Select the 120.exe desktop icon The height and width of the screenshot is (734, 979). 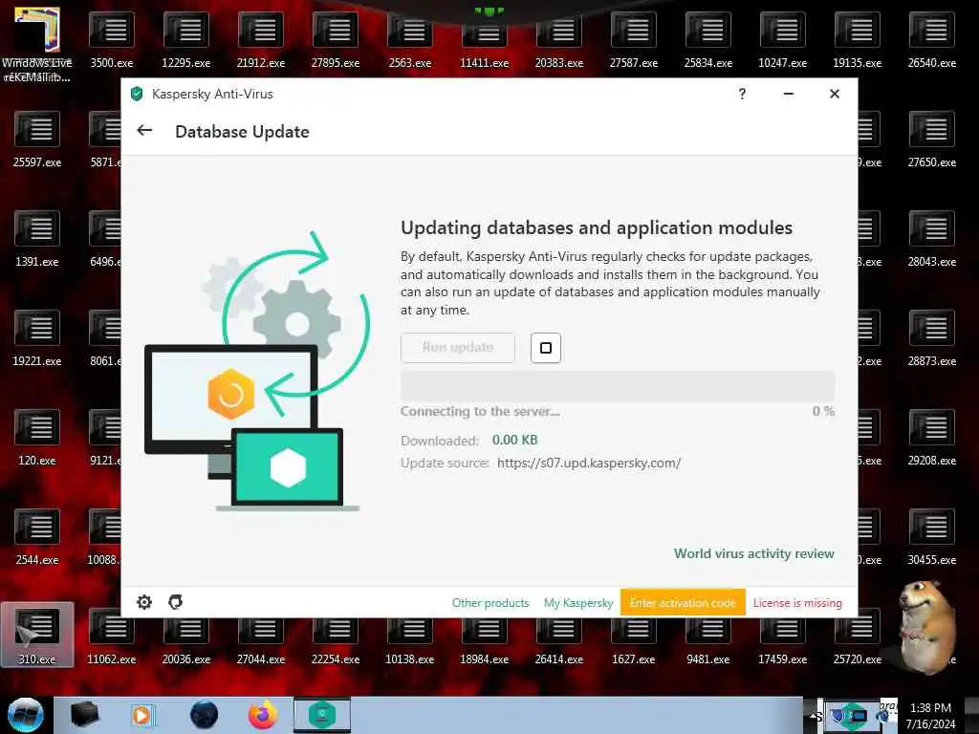[37, 438]
